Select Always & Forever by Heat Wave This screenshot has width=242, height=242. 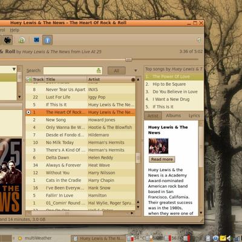pyautogui.click(x=80, y=165)
